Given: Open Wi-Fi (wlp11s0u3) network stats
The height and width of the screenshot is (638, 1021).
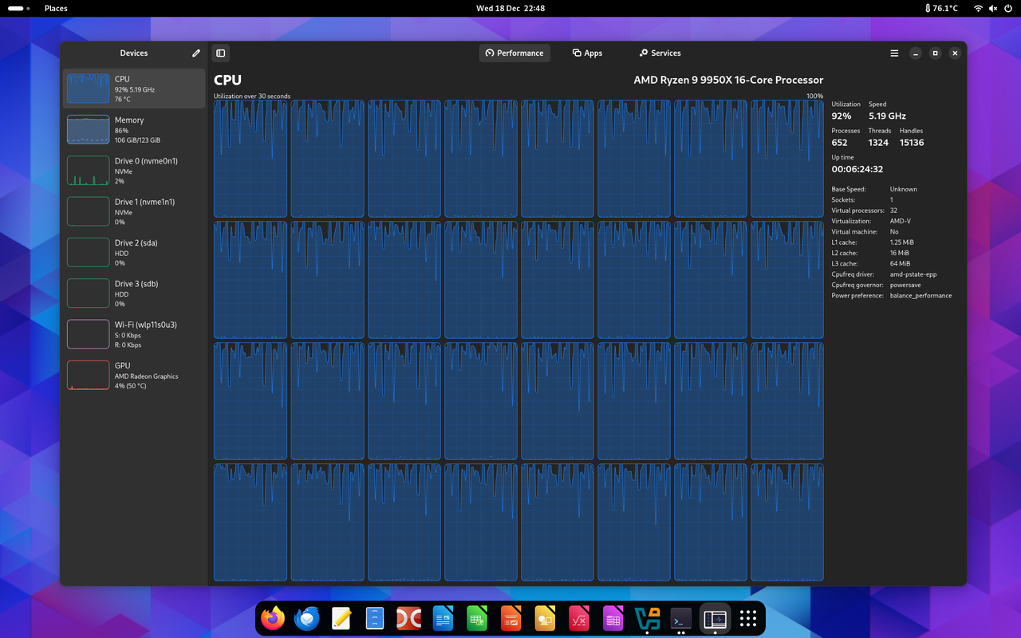Looking at the screenshot, I should [134, 334].
